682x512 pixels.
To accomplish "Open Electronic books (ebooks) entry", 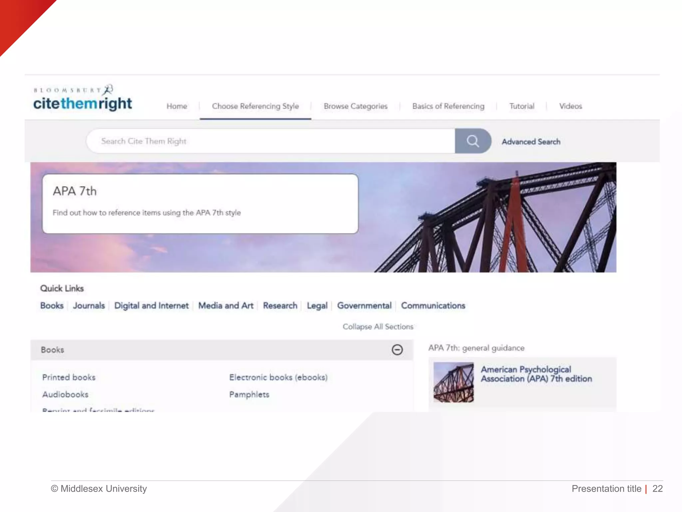I will click(x=278, y=377).
